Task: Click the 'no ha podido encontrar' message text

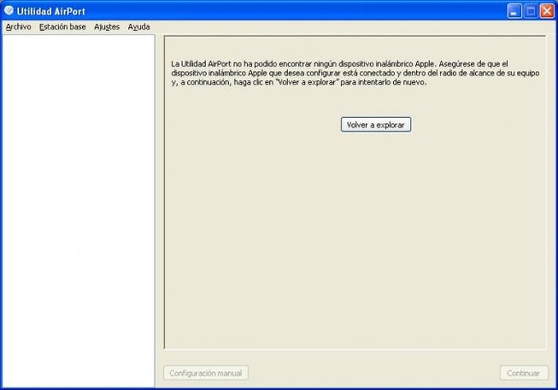Action: tap(355, 73)
